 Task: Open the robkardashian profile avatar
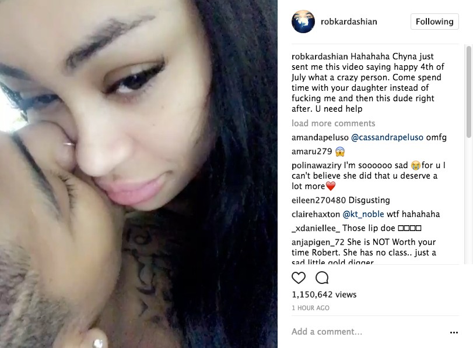pyautogui.click(x=303, y=22)
